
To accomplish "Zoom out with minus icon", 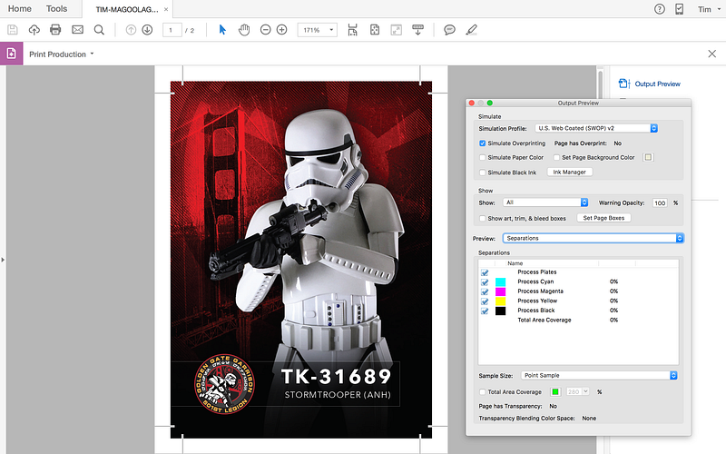I will click(x=265, y=30).
